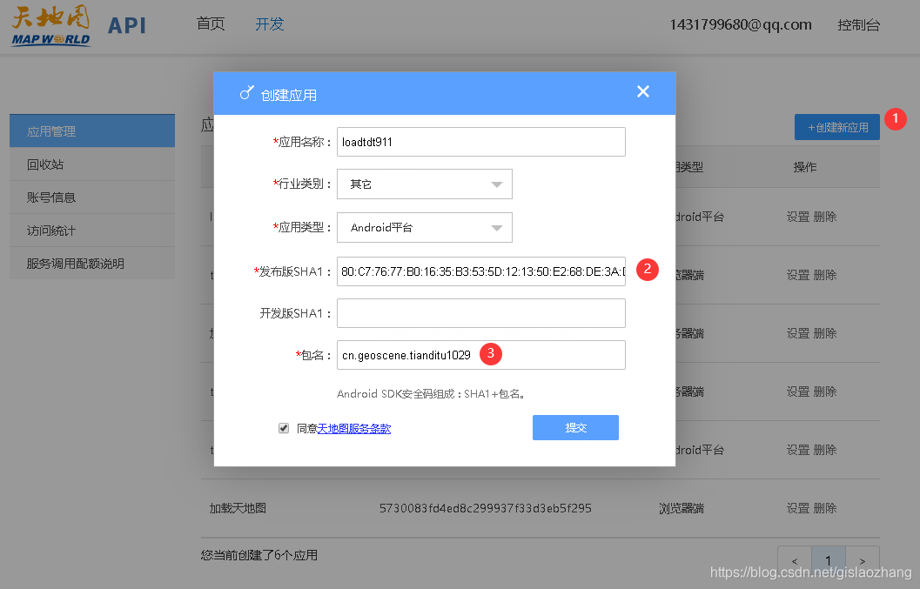
Task: Open 账号信息 in the left sidebar
Action: 92,197
